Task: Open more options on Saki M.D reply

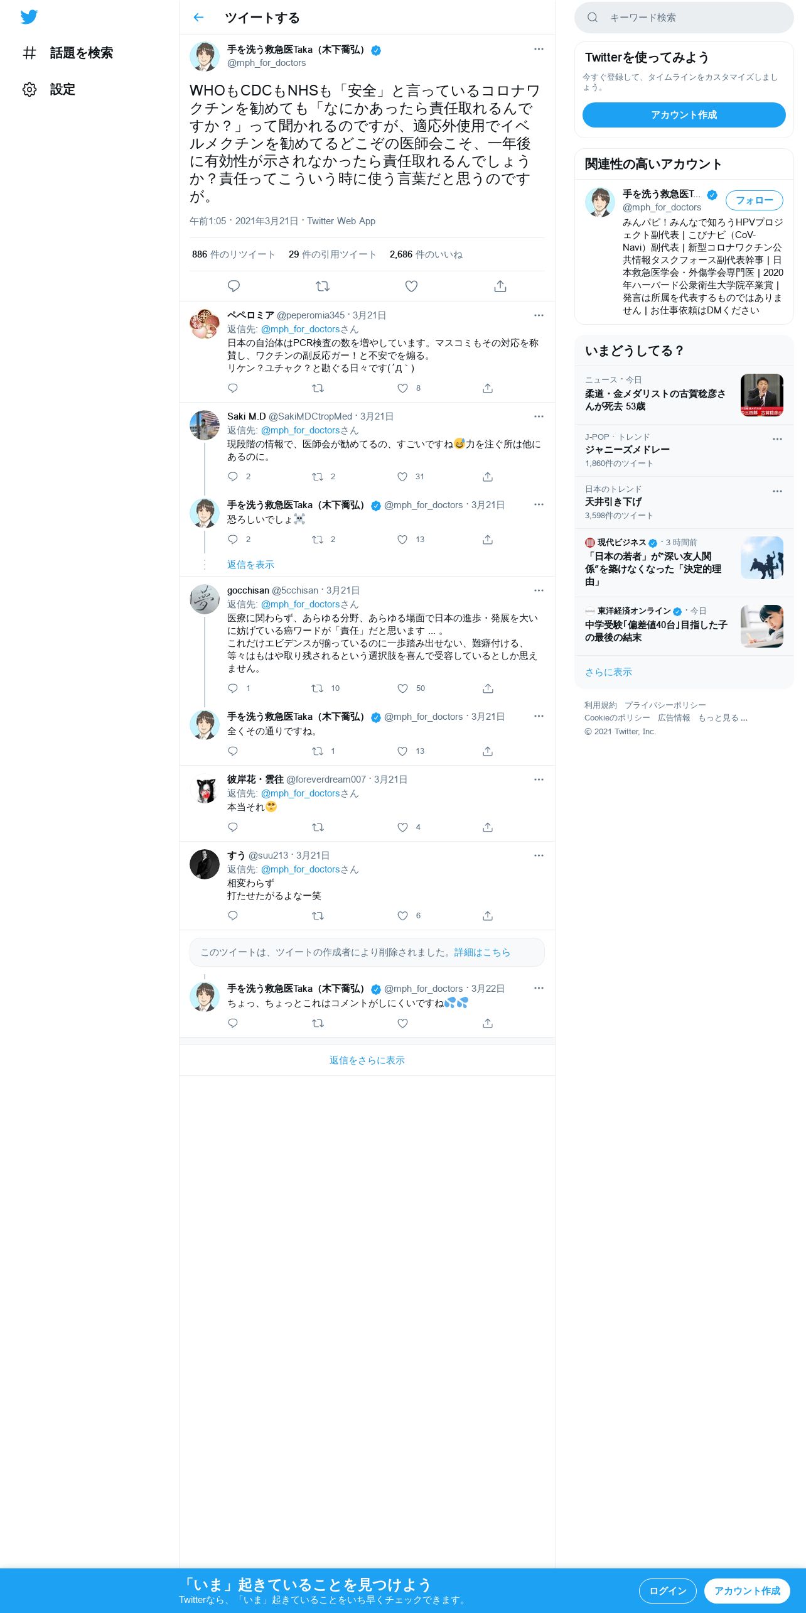Action: (x=539, y=416)
